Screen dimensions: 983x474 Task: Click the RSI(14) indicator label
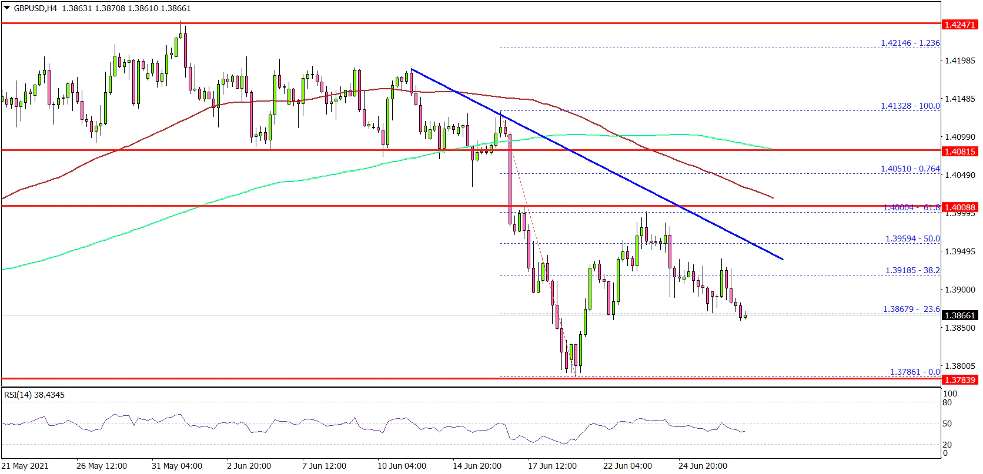[x=34, y=395]
